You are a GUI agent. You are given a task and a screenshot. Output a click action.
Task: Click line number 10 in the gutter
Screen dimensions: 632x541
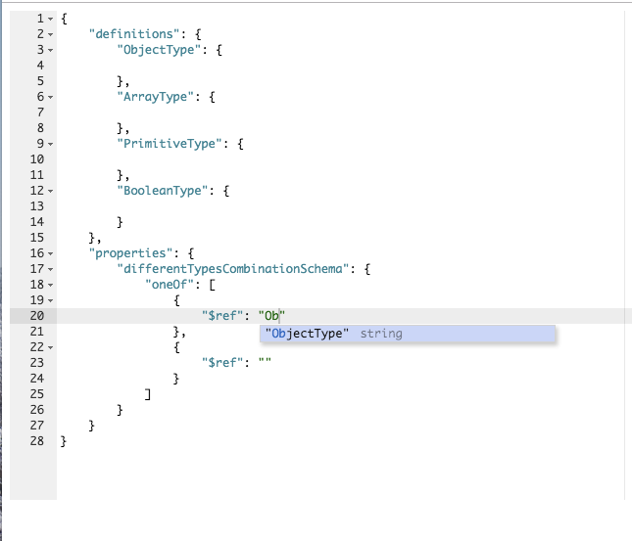tap(37, 159)
